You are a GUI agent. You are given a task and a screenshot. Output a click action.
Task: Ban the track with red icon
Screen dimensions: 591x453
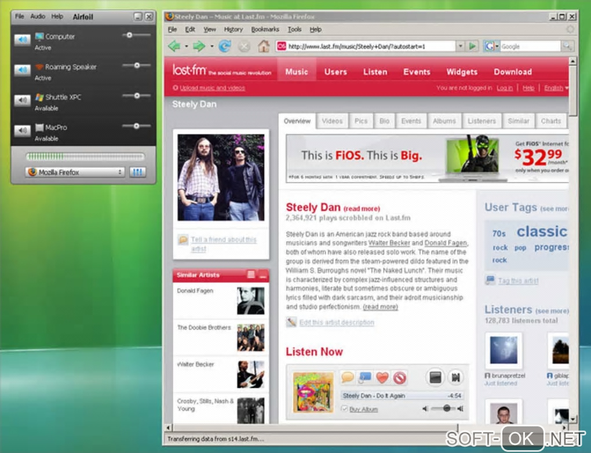(x=400, y=377)
